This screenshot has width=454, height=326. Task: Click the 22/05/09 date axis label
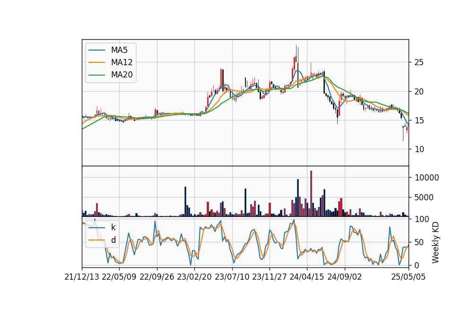[x=119, y=277]
